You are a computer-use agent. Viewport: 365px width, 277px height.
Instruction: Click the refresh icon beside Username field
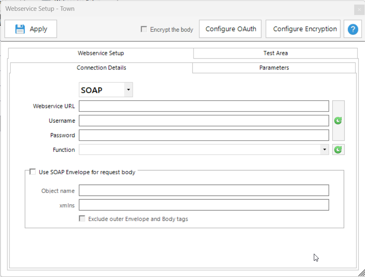coord(338,121)
